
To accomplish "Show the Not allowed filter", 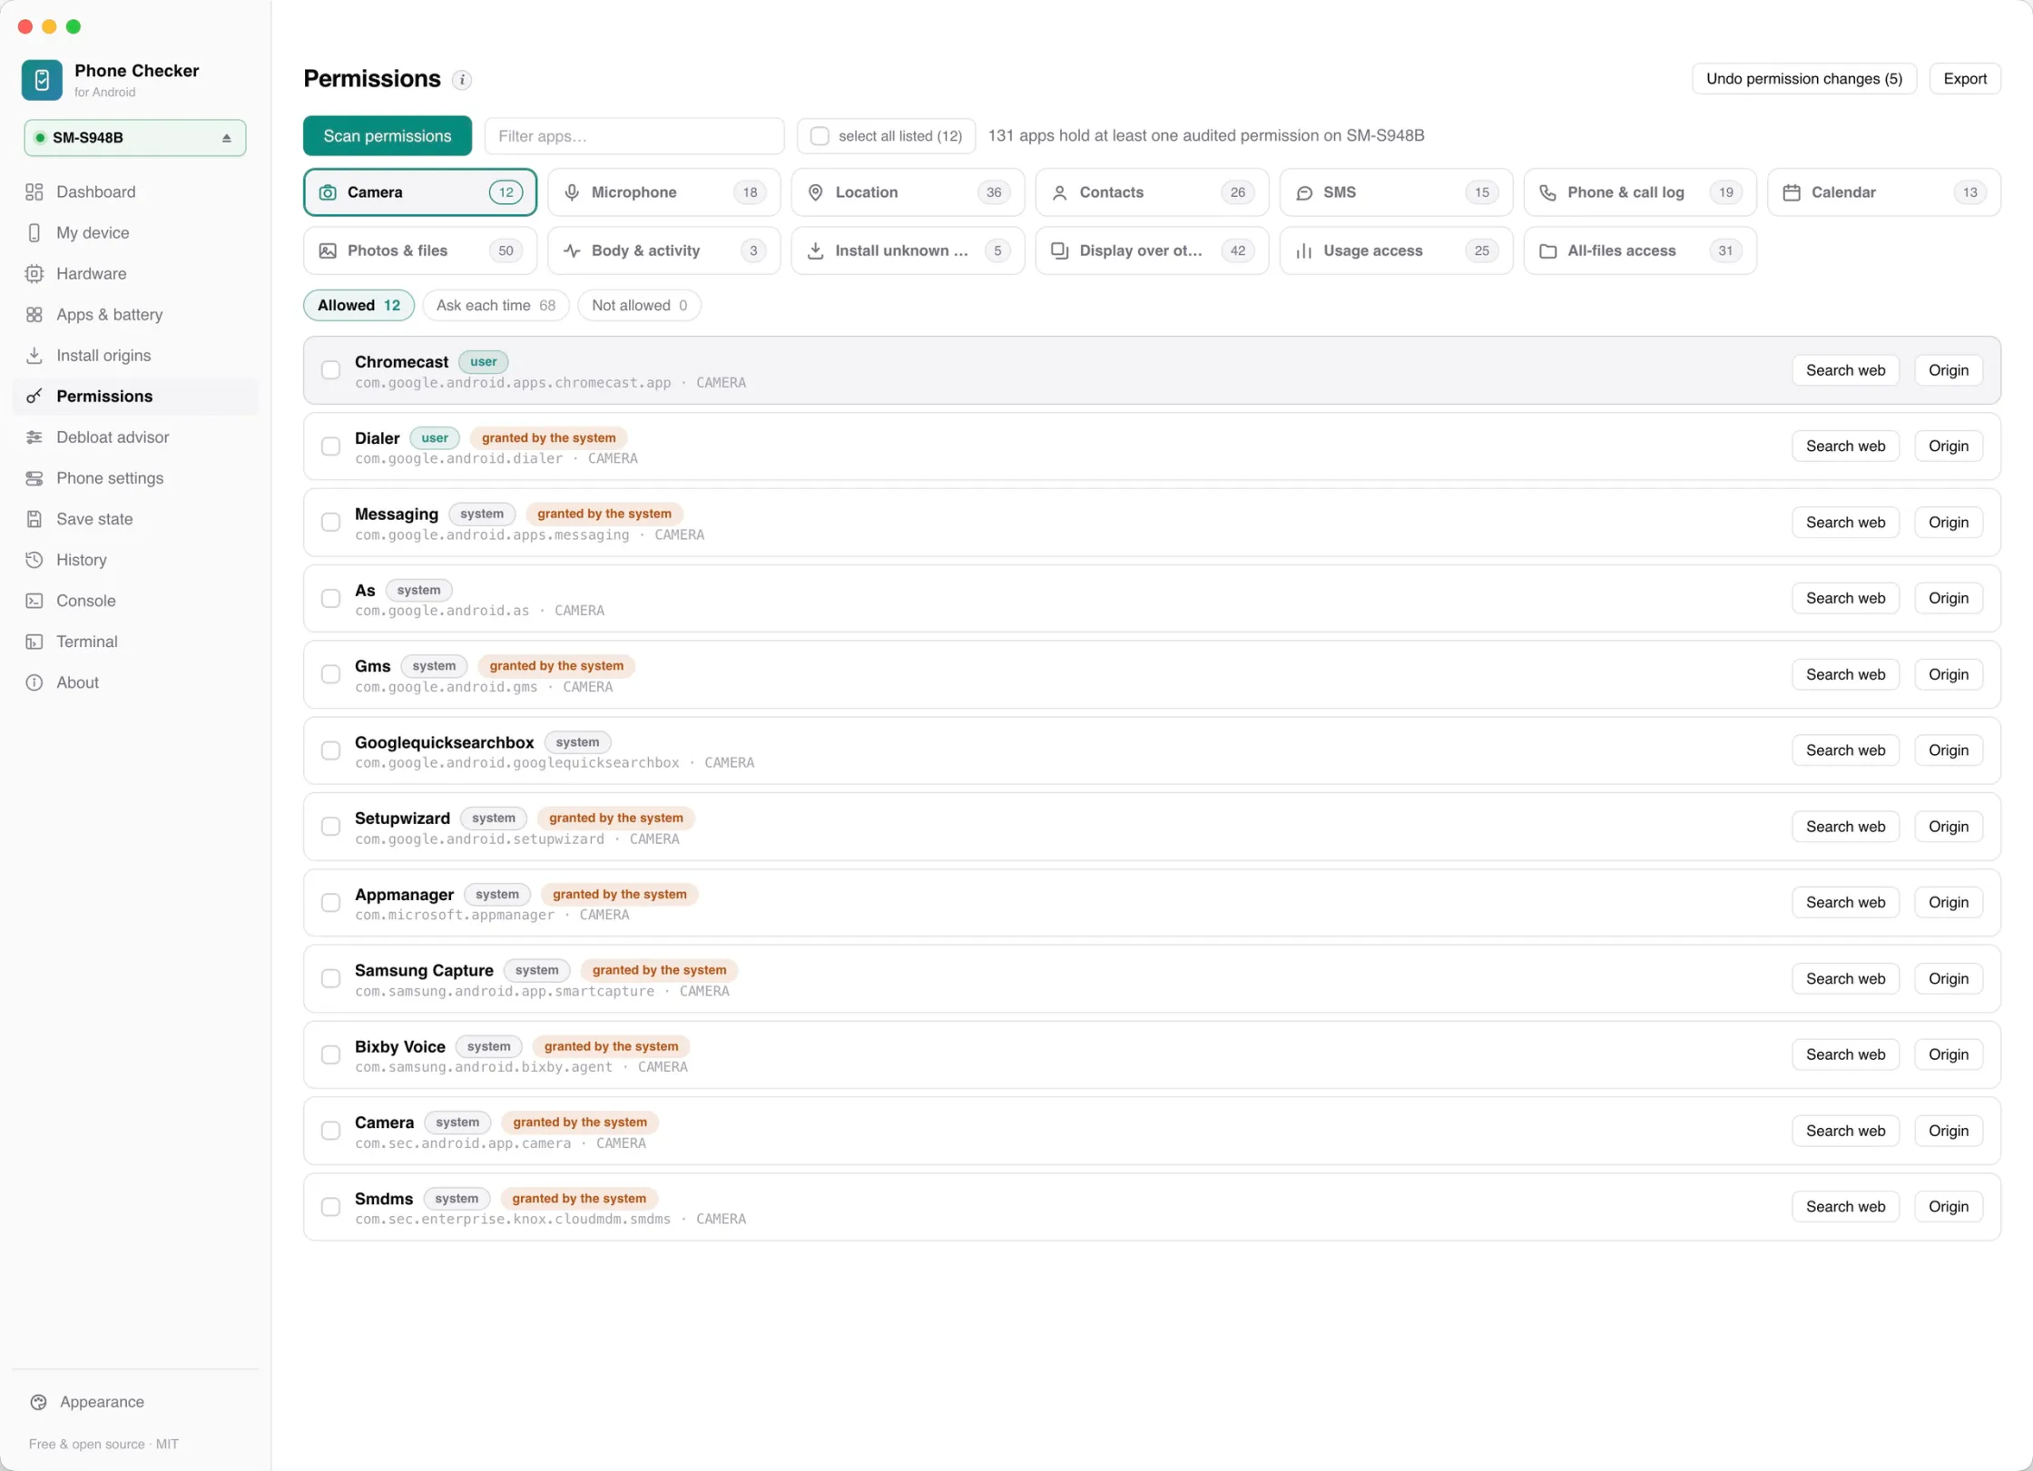I will (x=639, y=306).
